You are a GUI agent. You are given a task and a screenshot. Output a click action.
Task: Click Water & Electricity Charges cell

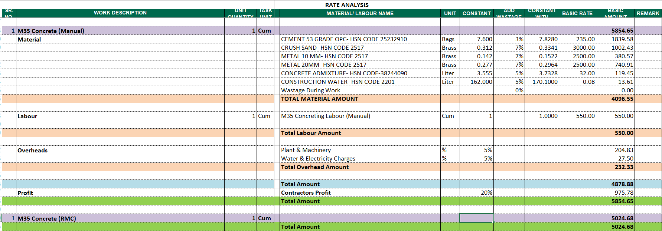pyautogui.click(x=360, y=159)
